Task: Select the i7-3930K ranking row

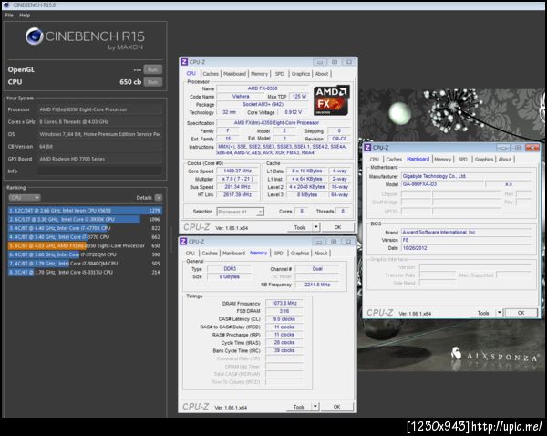Action: tap(85, 219)
